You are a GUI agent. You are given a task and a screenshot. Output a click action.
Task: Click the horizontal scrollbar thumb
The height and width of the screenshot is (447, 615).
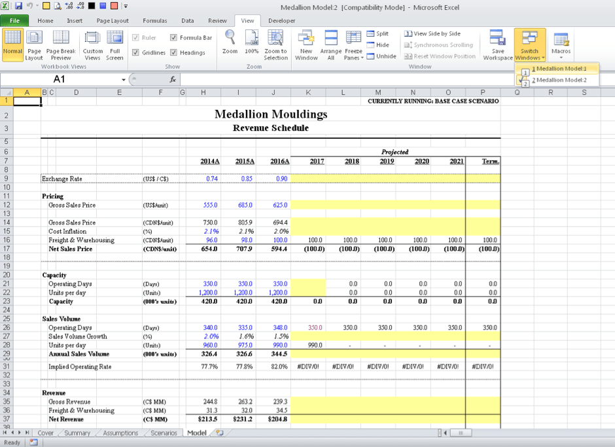pos(461,433)
